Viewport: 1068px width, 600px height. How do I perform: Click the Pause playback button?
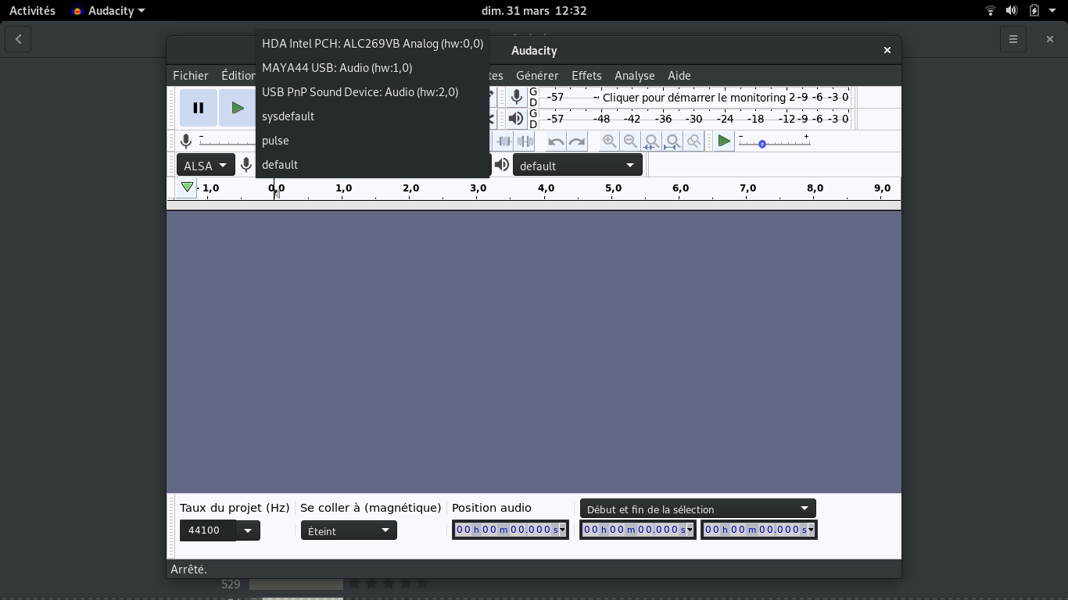pos(199,108)
